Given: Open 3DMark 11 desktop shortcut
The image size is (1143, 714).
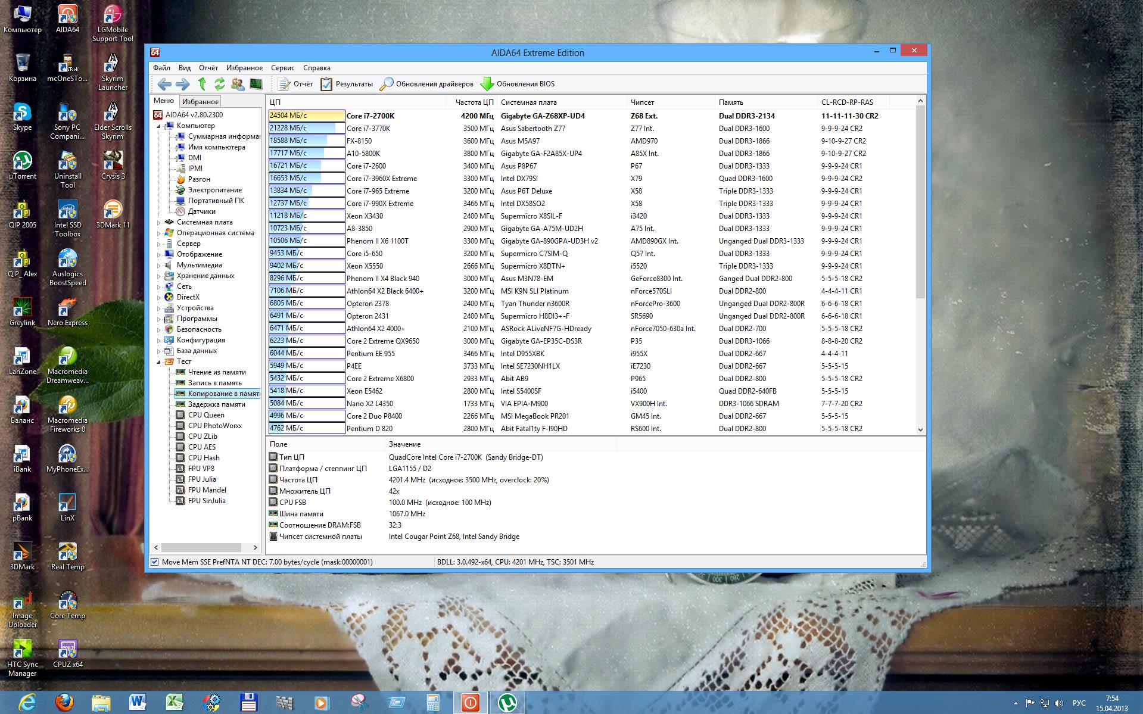Looking at the screenshot, I should click(x=113, y=214).
